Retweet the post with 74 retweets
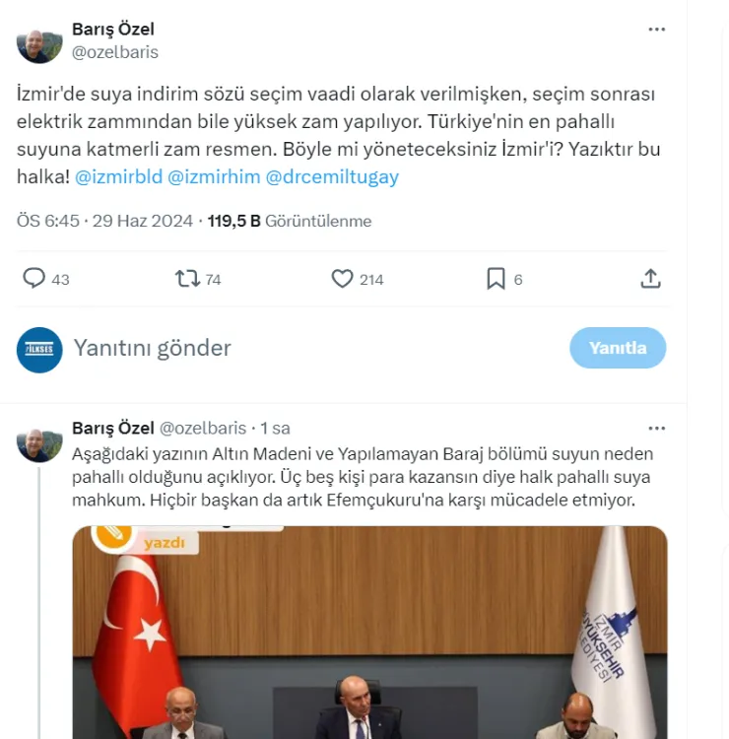This screenshot has width=729, height=739. tap(187, 279)
